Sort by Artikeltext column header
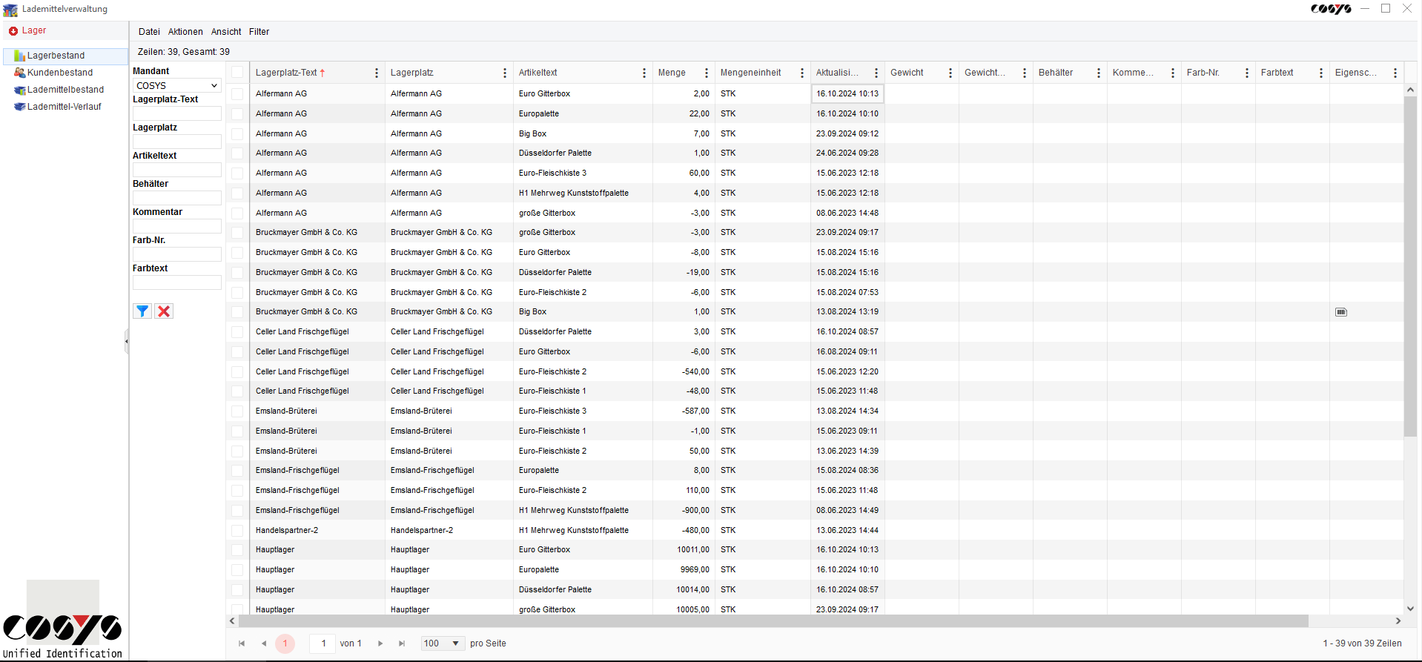The width and height of the screenshot is (1422, 662). tap(538, 73)
